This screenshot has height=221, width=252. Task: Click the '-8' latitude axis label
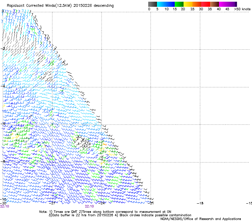3,161
